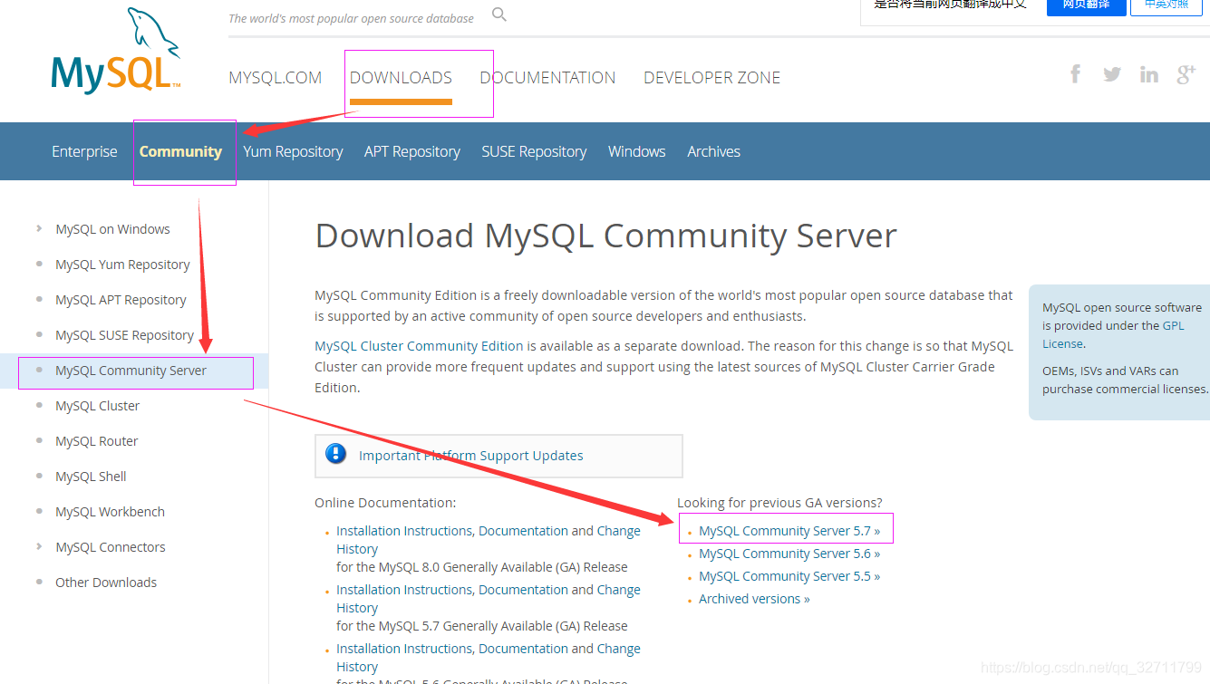Click the 'Online Documentation:' label

385,503
